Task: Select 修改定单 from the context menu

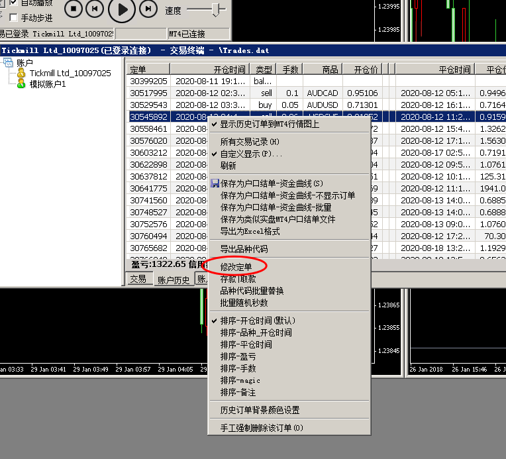Action: click(236, 267)
